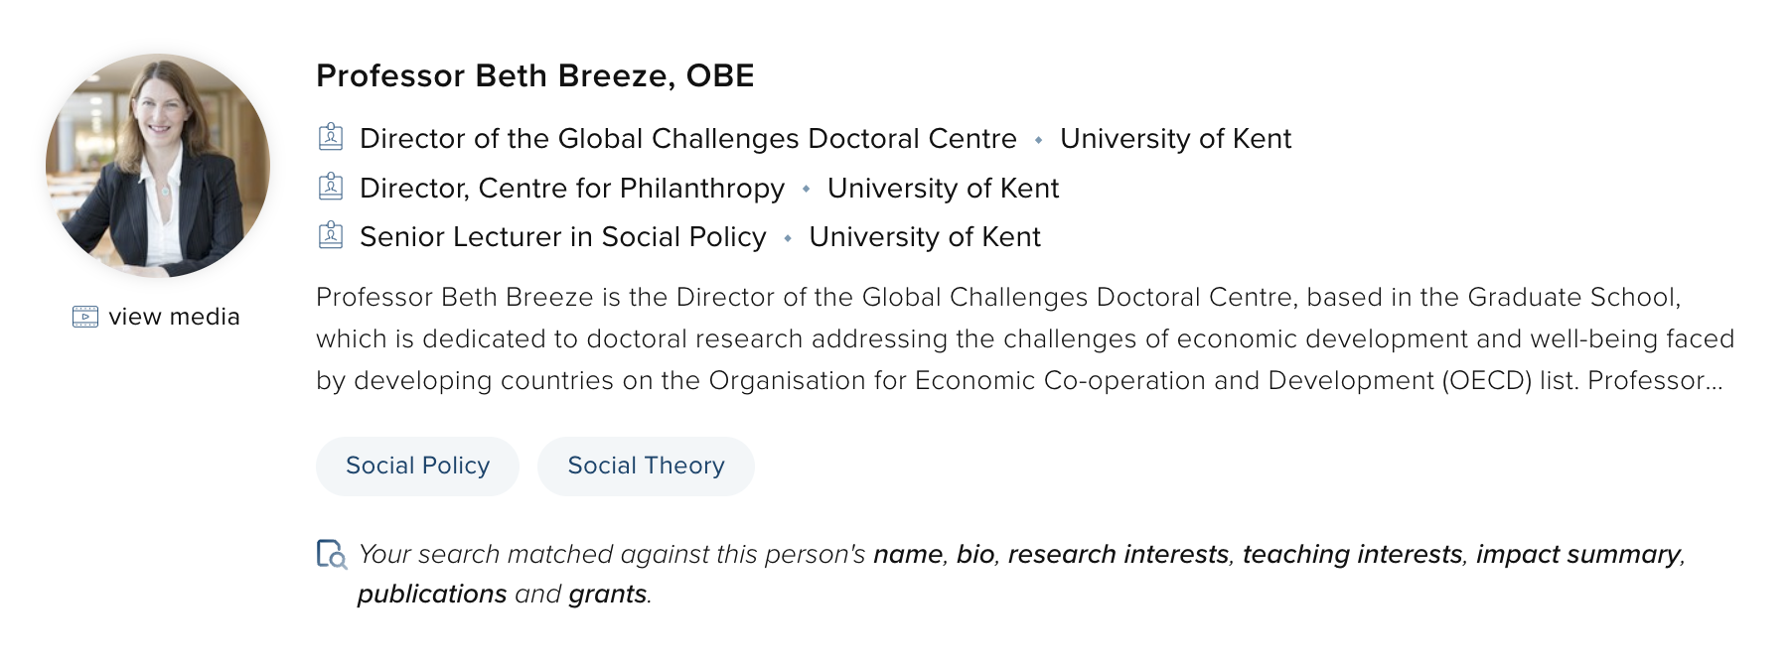Click the search match document-magnifier icon
This screenshot has height=667, width=1792.
tap(331, 554)
